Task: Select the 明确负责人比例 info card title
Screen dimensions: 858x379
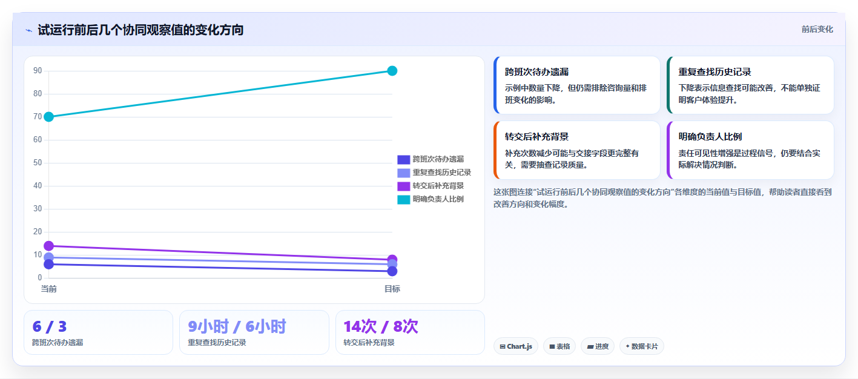Action: (710, 137)
